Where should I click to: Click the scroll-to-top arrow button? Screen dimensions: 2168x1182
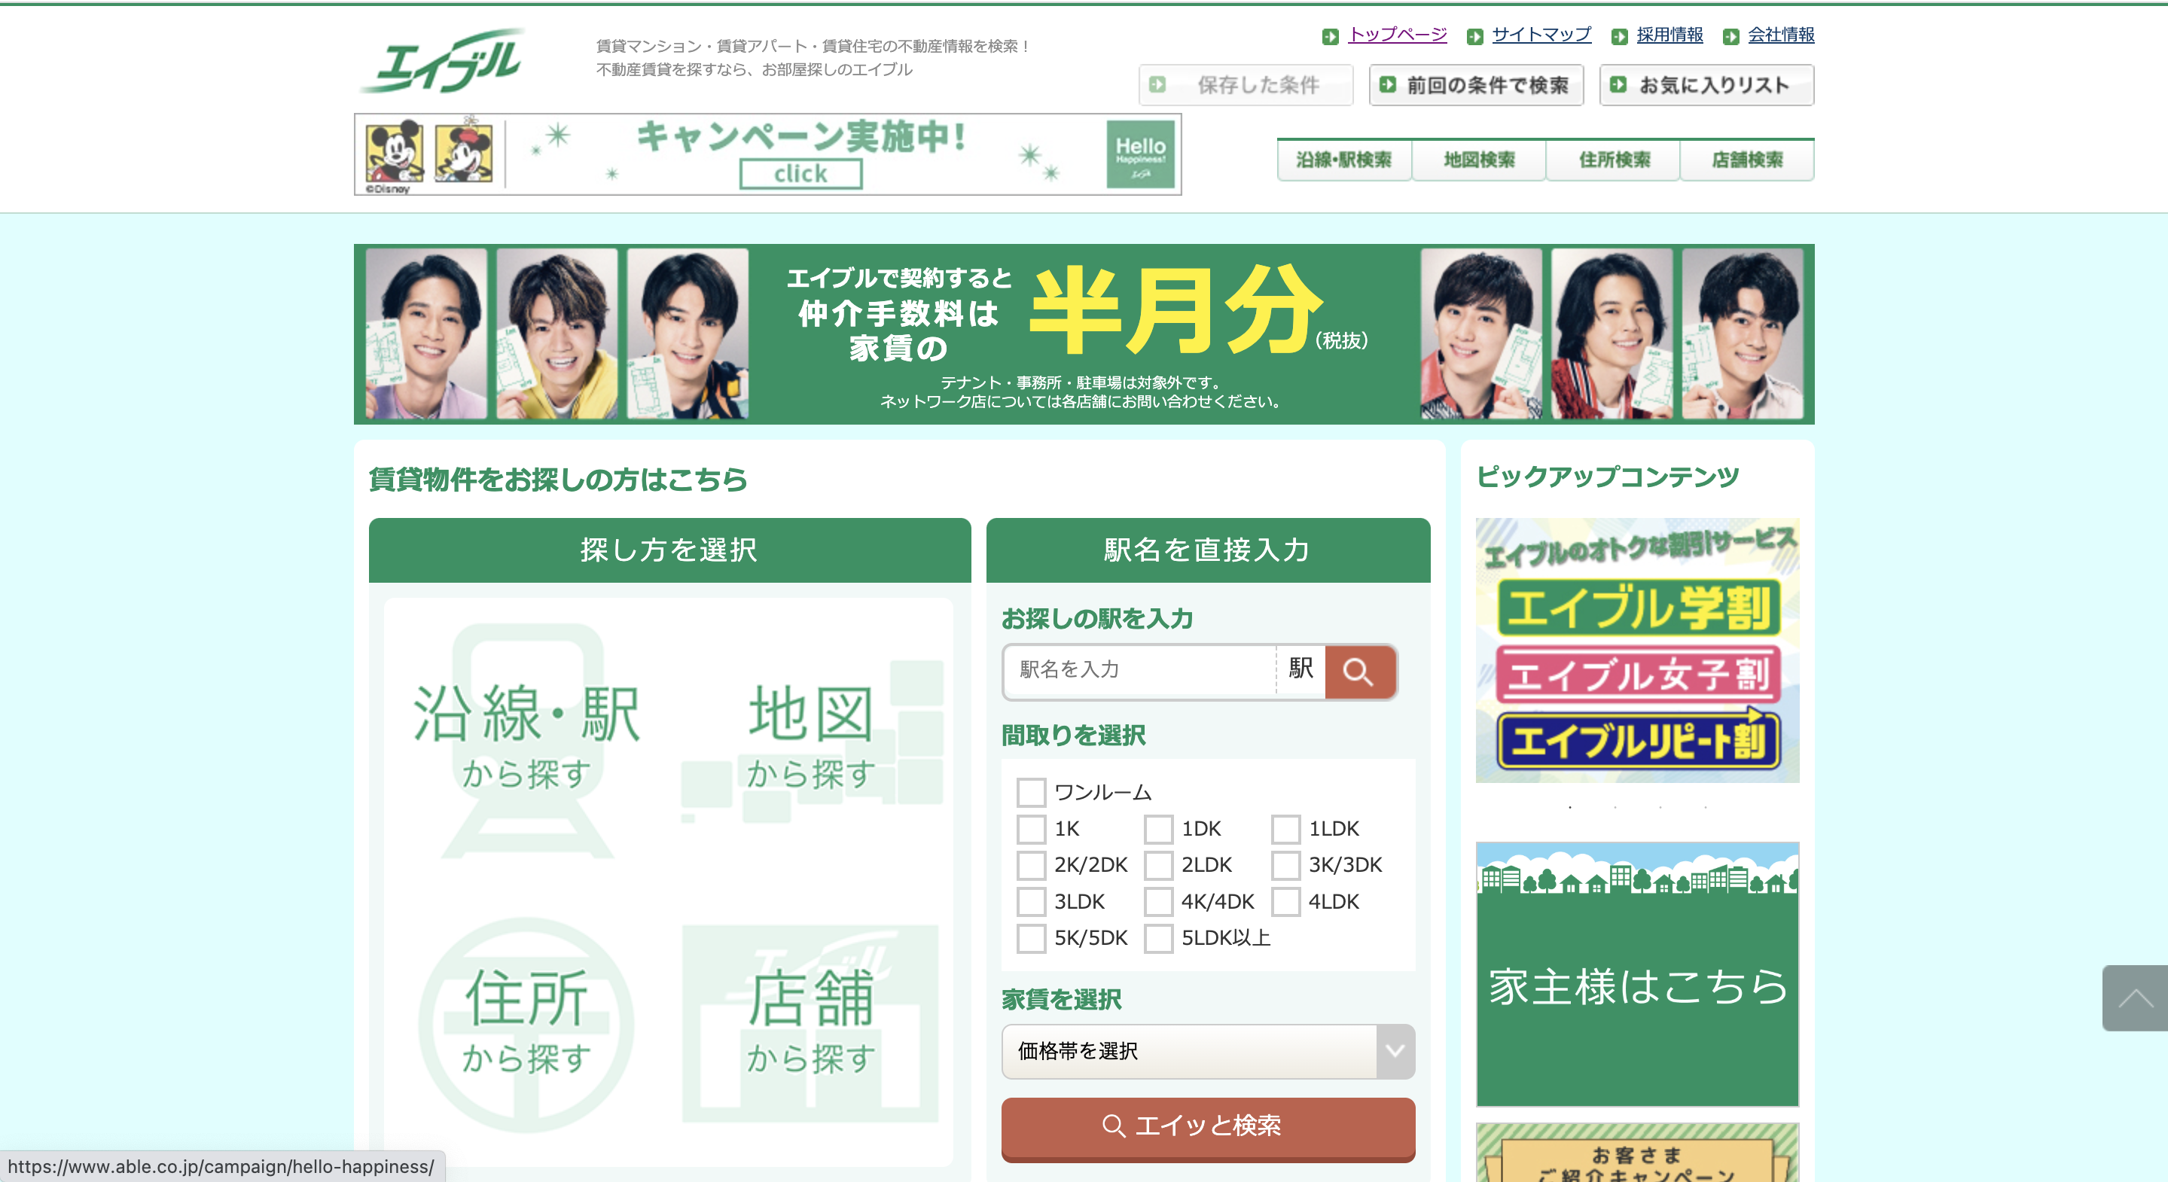point(2134,998)
